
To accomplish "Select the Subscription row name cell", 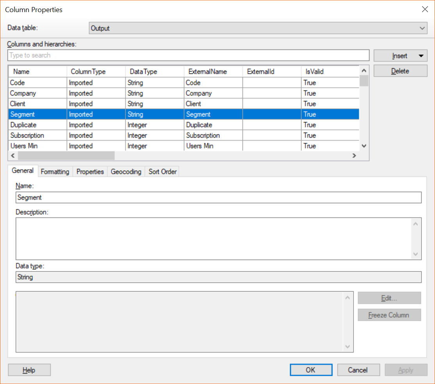I will 37,135.
